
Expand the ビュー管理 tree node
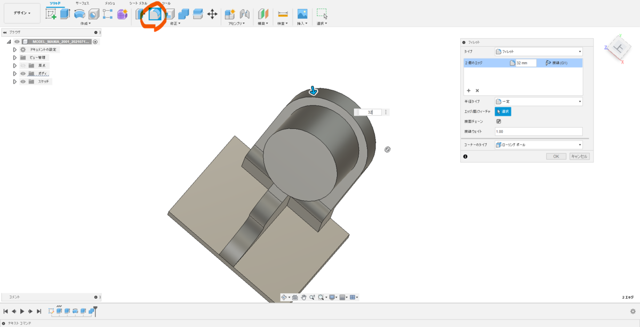pyautogui.click(x=15, y=58)
